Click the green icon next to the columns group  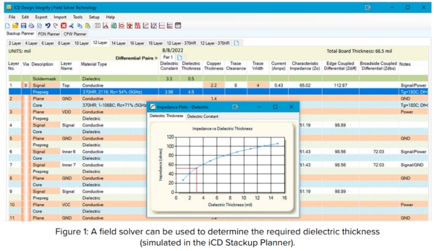(x=113, y=26)
